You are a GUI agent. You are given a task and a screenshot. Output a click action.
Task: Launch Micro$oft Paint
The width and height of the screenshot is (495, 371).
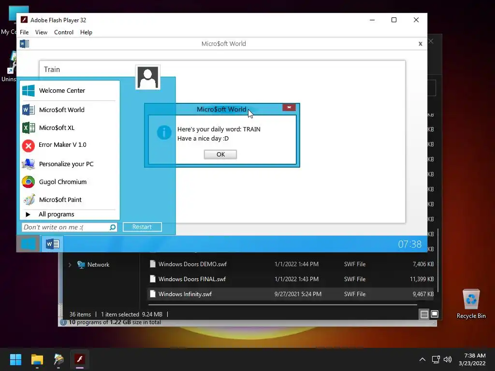pyautogui.click(x=70, y=200)
